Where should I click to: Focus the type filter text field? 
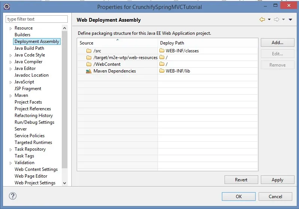37,19
